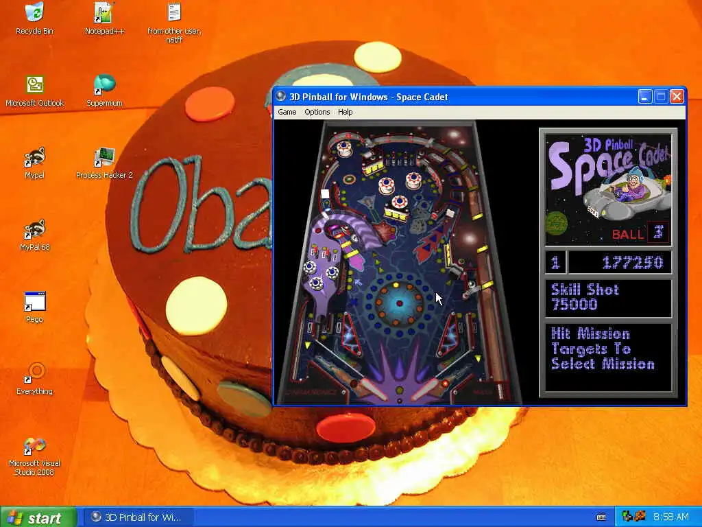Select the MyPal 68 desktop shortcut
The height and width of the screenshot is (527, 702).
(34, 235)
